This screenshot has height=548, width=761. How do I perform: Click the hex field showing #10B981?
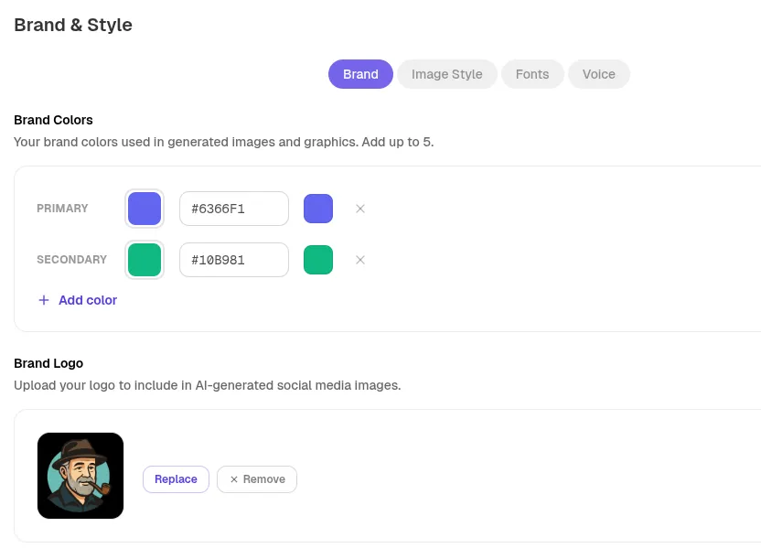[233, 260]
